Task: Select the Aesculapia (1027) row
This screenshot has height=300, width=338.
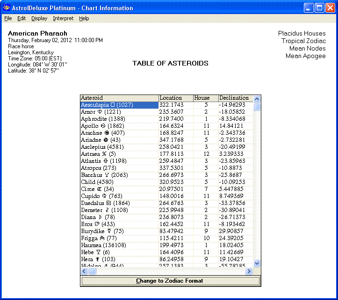Action: coord(119,105)
